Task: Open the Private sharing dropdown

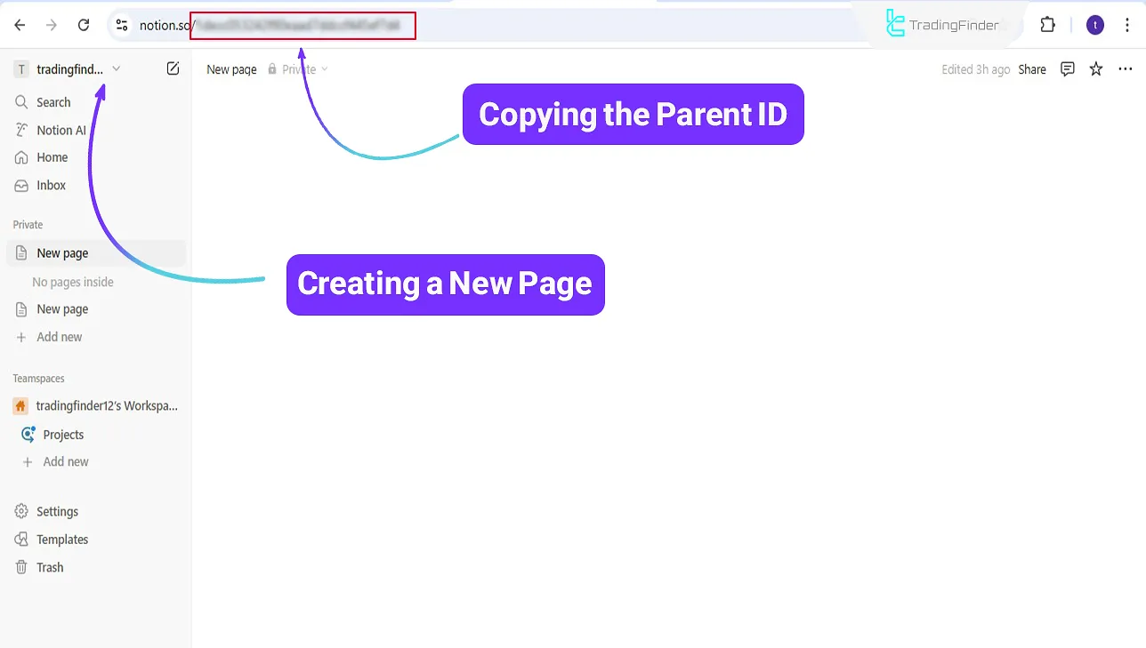Action: [303, 68]
